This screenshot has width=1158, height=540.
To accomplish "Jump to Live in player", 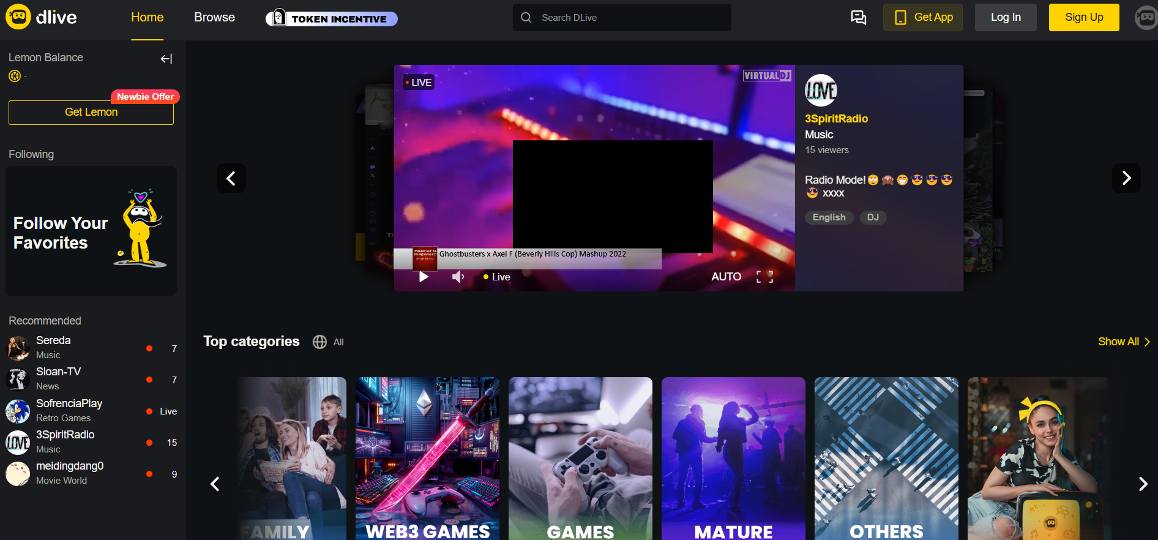I will pos(497,277).
